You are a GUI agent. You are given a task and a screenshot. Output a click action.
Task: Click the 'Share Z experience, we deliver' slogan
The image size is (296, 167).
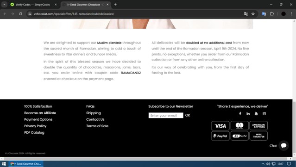pyautogui.click(x=243, y=106)
